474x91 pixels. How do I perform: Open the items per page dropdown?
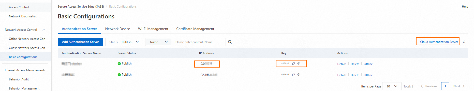tap(392, 86)
